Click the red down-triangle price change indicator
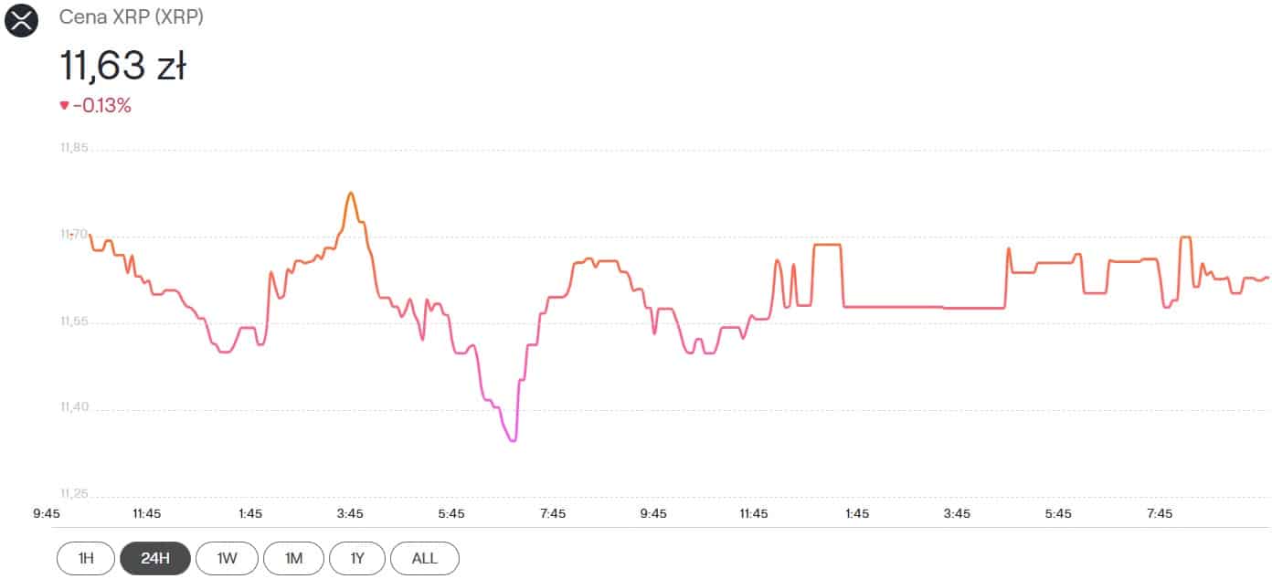The width and height of the screenshot is (1272, 579). (64, 106)
